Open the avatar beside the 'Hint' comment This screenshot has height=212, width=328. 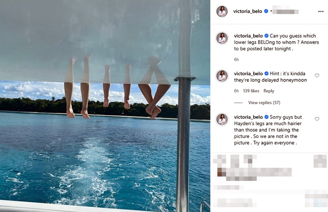click(x=222, y=76)
